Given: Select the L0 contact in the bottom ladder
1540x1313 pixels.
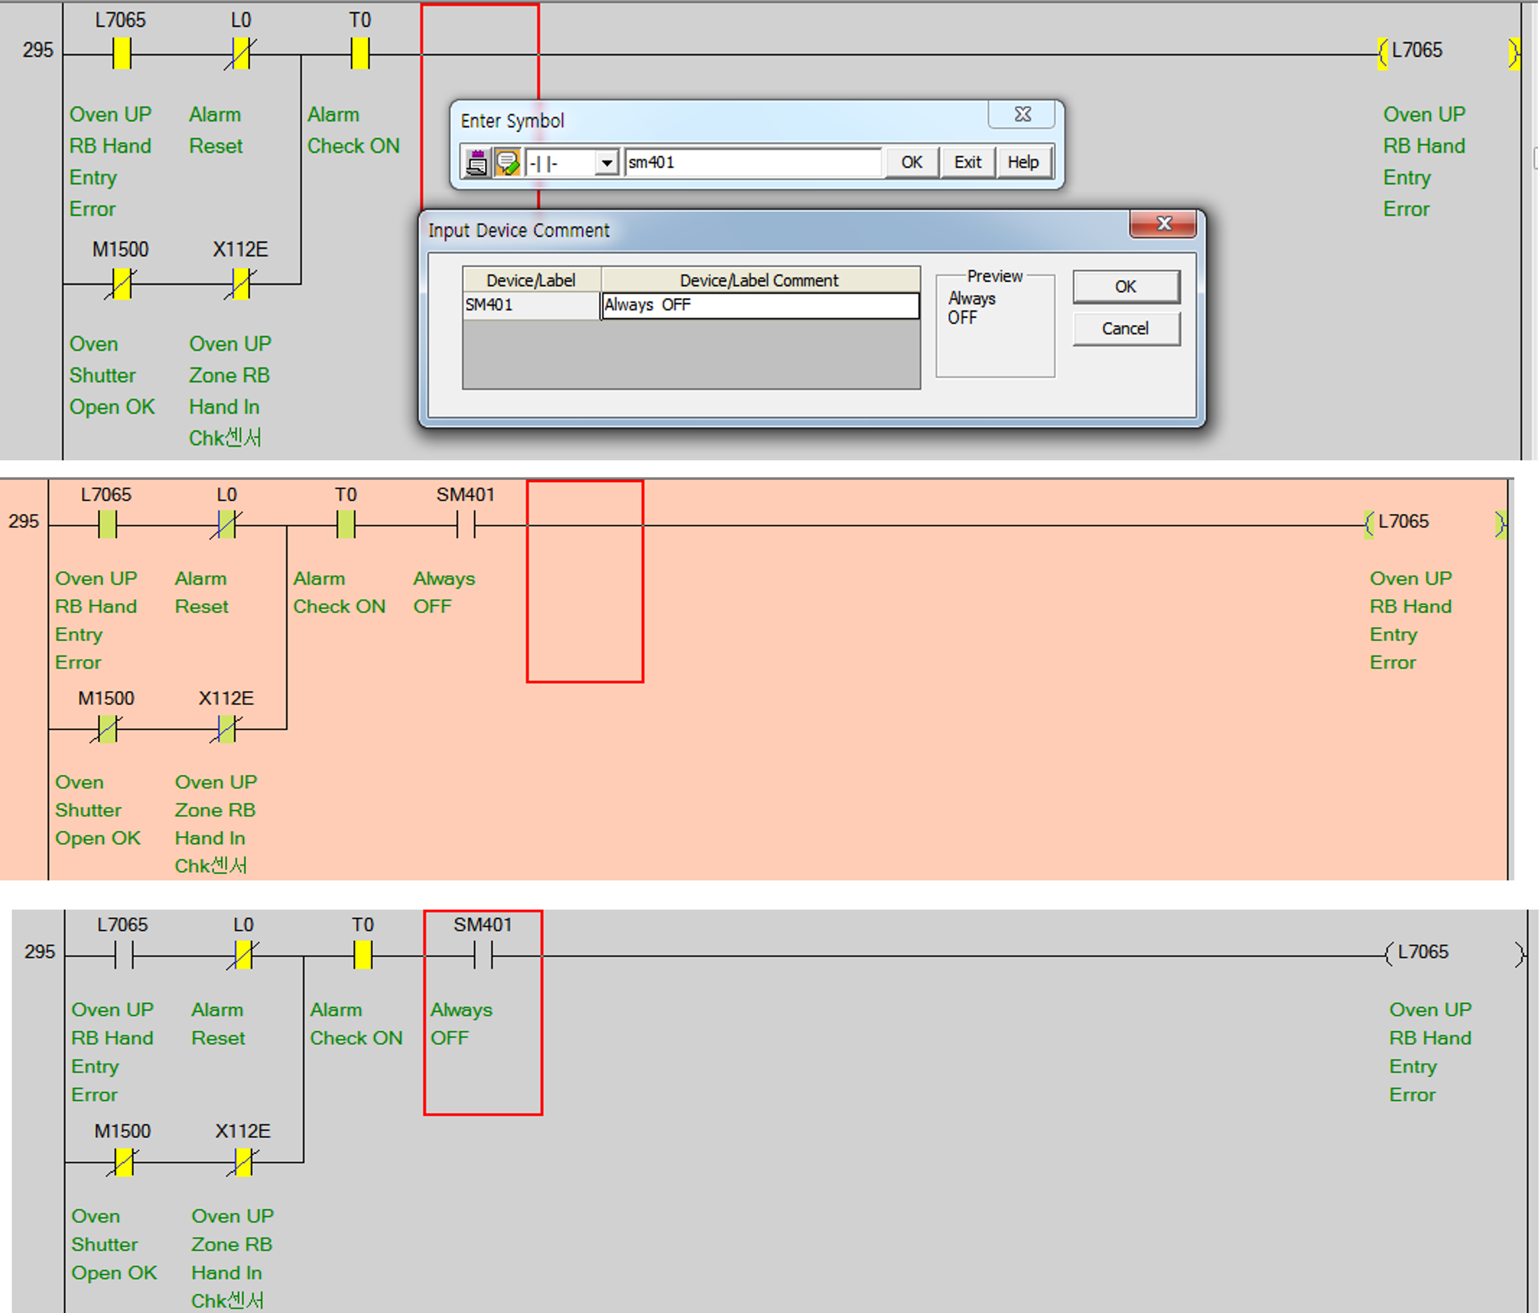Looking at the screenshot, I should click(x=243, y=955).
